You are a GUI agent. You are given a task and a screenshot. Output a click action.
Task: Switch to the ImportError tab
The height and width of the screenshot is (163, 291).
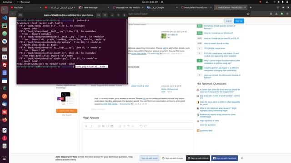click(128, 8)
